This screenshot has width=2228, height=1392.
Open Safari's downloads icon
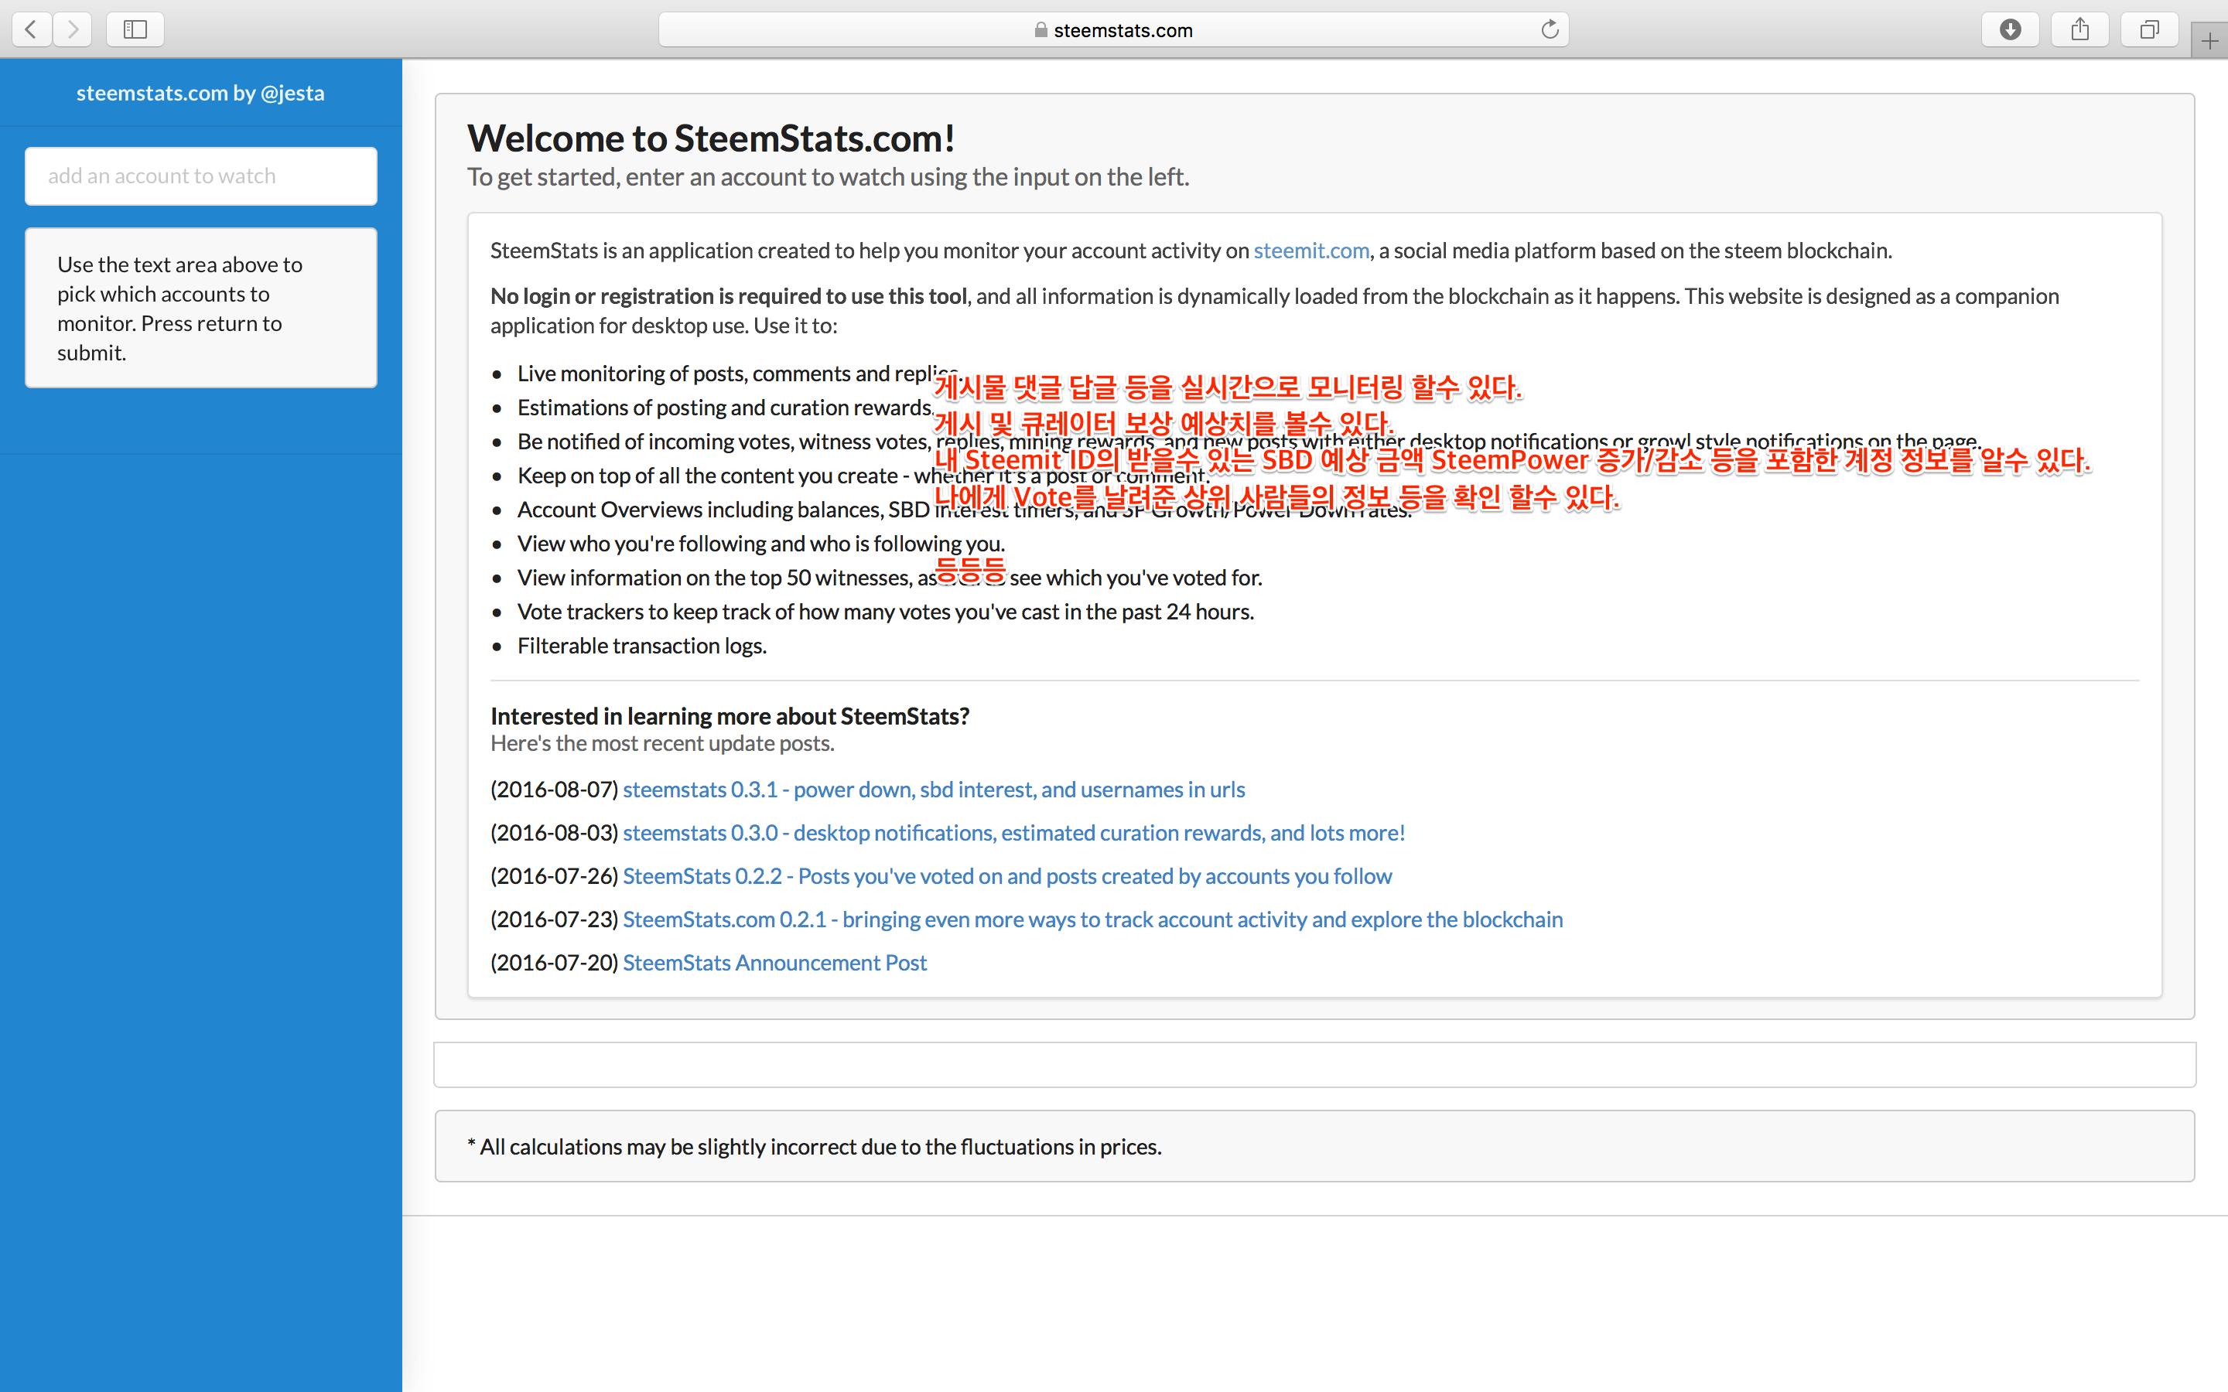pyautogui.click(x=2010, y=29)
